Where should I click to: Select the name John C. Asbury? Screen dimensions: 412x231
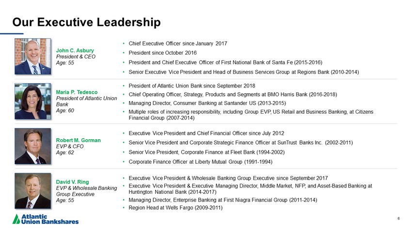point(75,50)
